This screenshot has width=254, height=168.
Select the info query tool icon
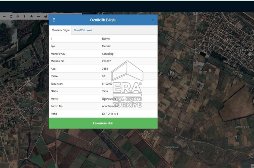click(x=25, y=16)
